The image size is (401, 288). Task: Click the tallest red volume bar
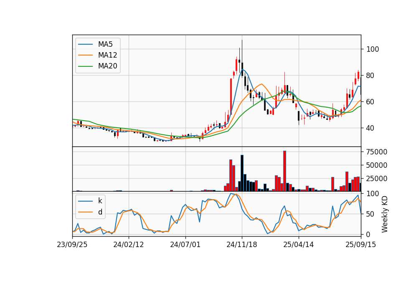coord(284,171)
